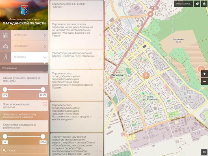This screenshot has height=156, width=208.
Task: Zoom in the map with plus
Action: click(204, 74)
